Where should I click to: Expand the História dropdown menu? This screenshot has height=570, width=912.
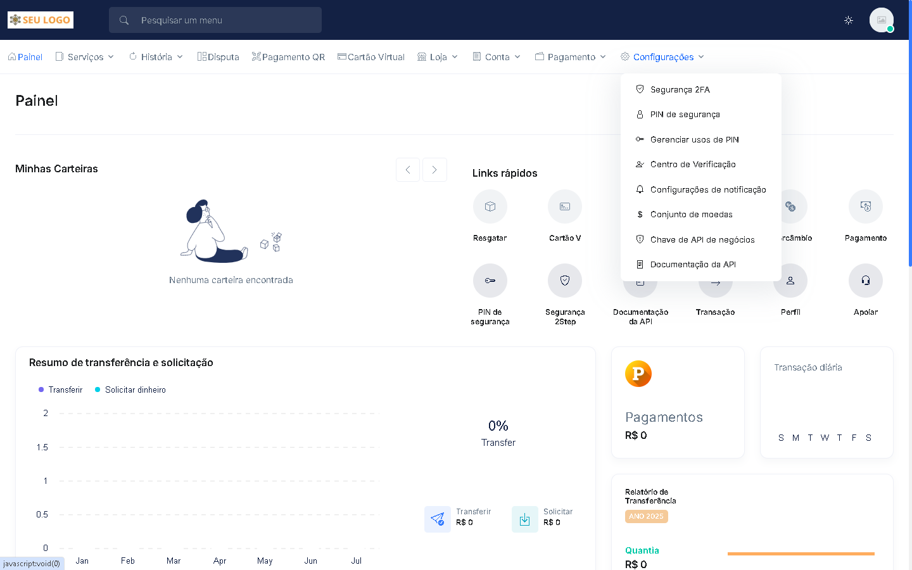tap(156, 57)
